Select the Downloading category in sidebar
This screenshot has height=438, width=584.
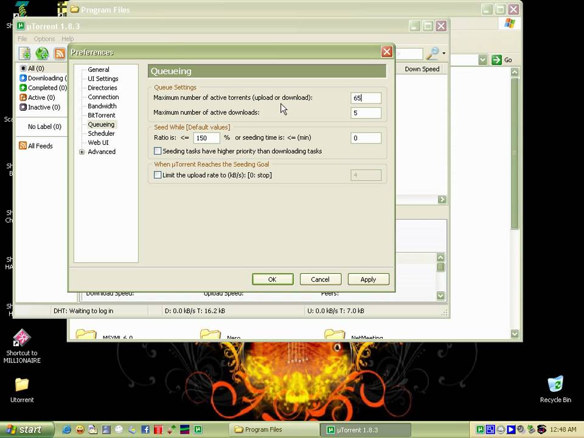click(x=43, y=78)
